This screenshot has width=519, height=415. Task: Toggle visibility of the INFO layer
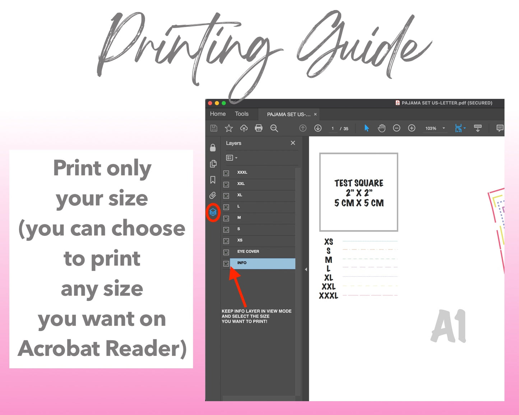click(x=226, y=264)
